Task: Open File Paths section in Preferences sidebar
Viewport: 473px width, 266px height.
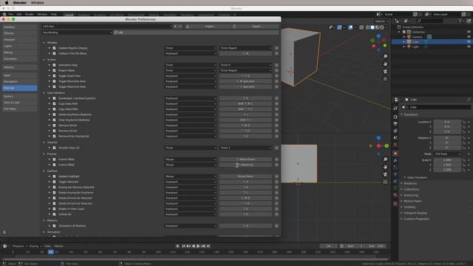Action: tap(20, 109)
